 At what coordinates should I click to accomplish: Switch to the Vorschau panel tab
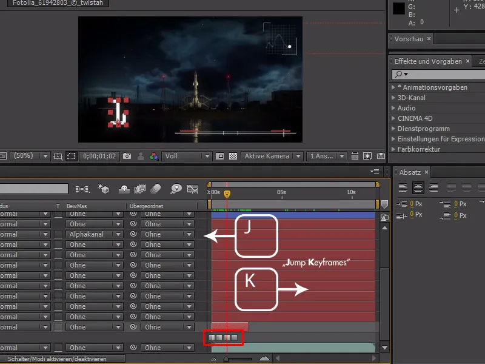click(x=409, y=39)
